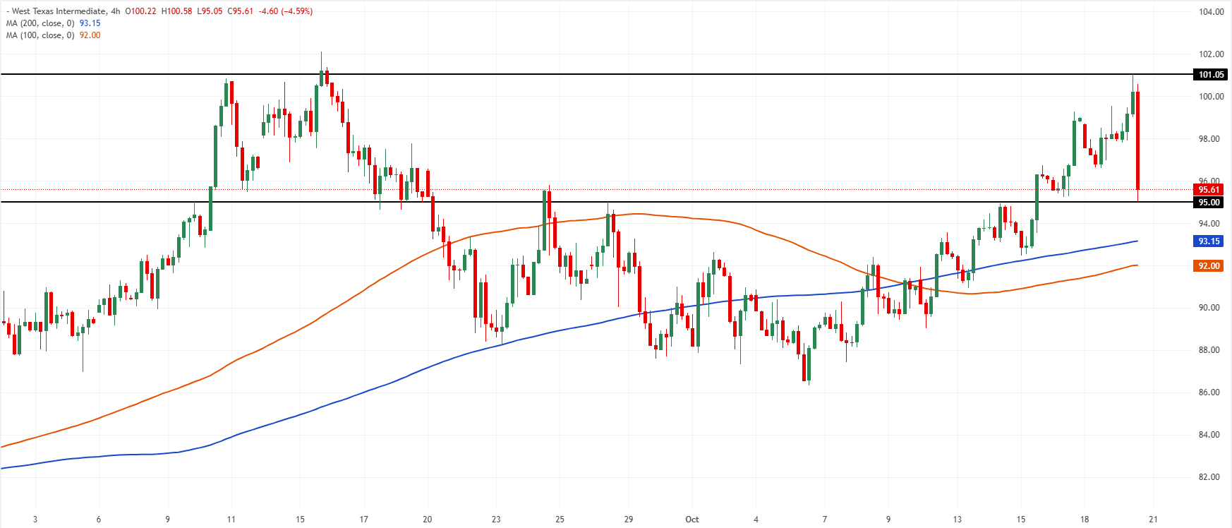Click date 17 on the time axis

point(364,520)
